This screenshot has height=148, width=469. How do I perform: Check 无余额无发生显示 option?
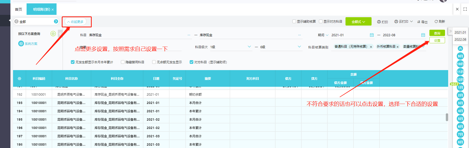click(x=154, y=62)
